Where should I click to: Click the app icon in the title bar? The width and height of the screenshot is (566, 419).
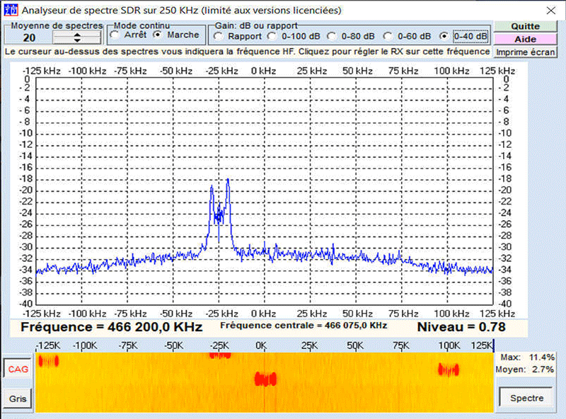click(11, 10)
